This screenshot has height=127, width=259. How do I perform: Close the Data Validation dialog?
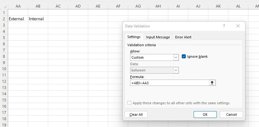[x=238, y=26]
